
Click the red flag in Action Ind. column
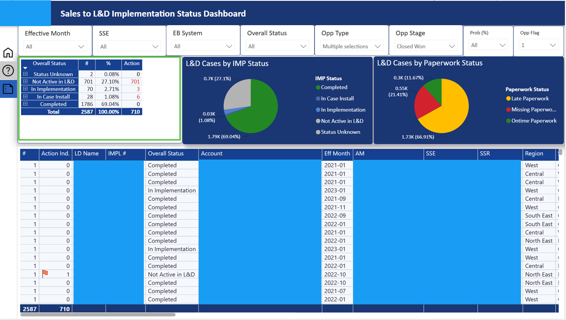45,273
